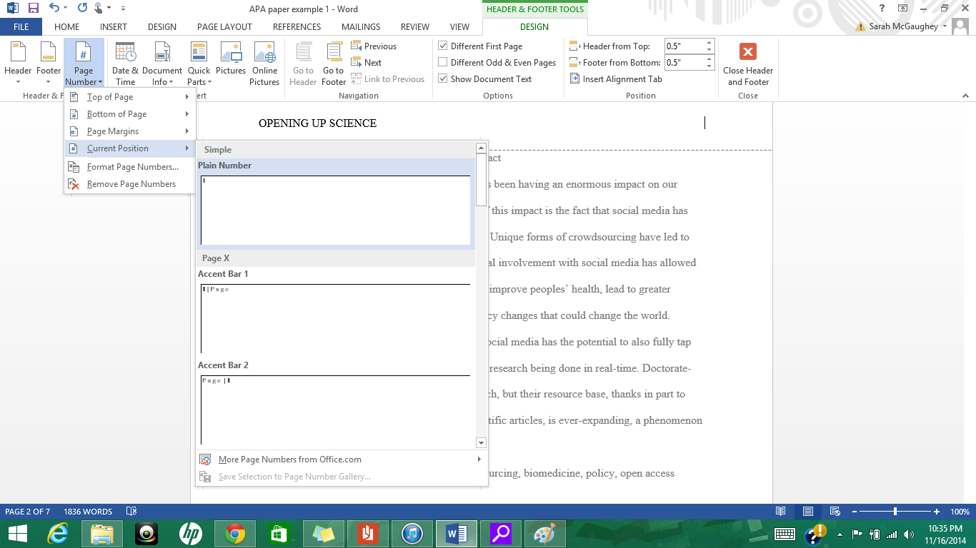
Task: Click Close Header and Footer button
Action: coord(747,63)
